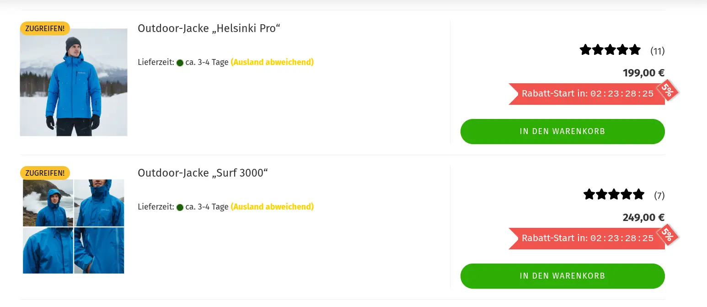
Task: Click the green delivery dot for Surf 3000
Action: coord(180,207)
